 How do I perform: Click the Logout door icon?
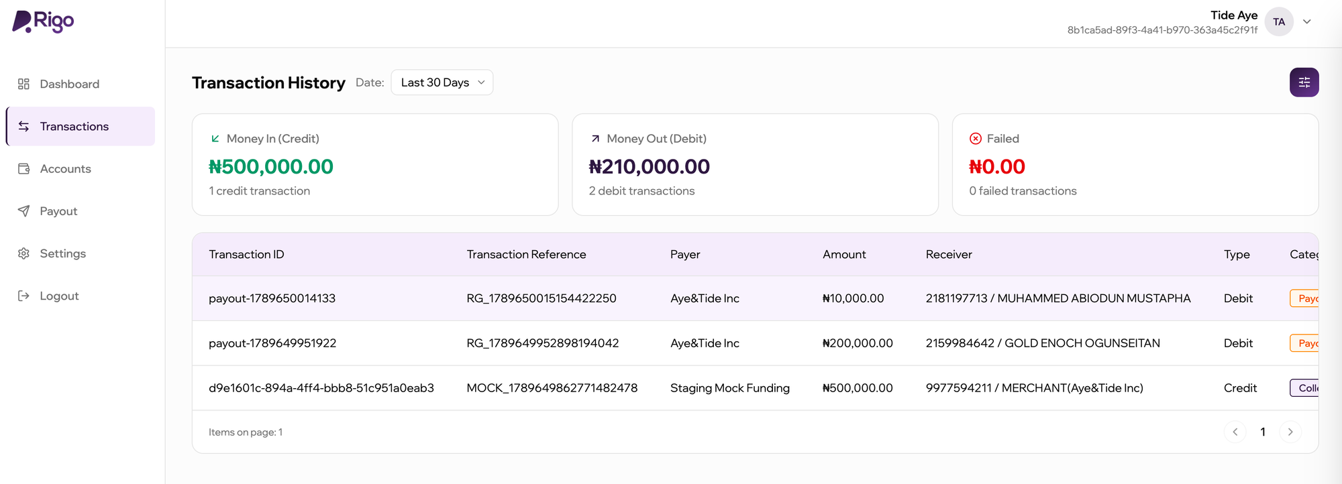click(x=23, y=296)
